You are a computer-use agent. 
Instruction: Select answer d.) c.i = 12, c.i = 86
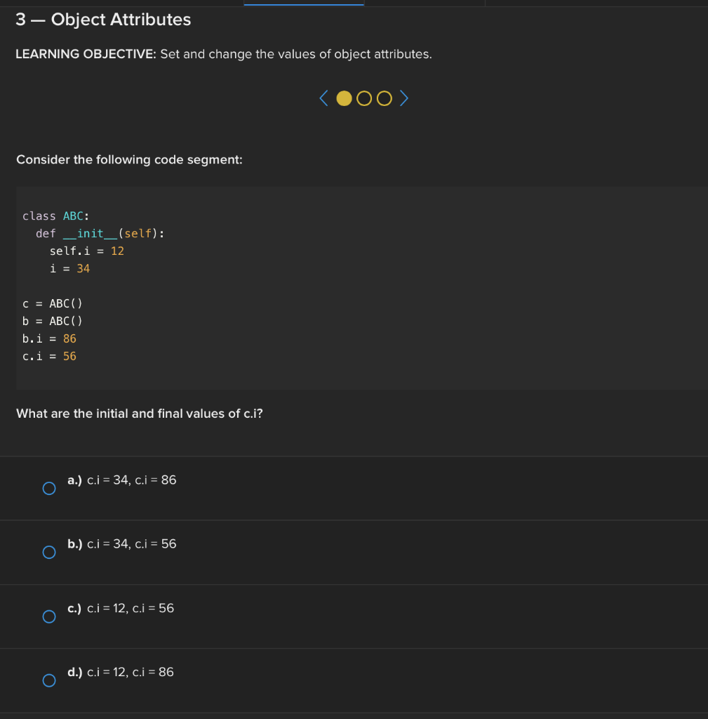[x=48, y=680]
